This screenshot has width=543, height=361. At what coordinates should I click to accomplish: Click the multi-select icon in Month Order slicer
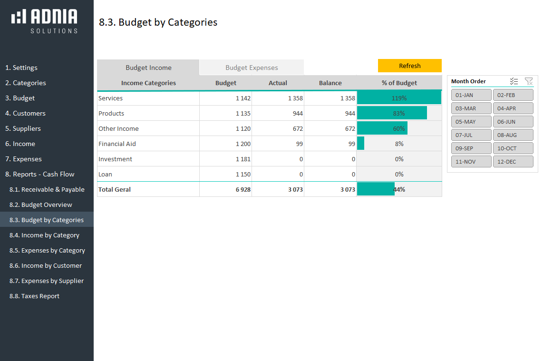pyautogui.click(x=514, y=81)
